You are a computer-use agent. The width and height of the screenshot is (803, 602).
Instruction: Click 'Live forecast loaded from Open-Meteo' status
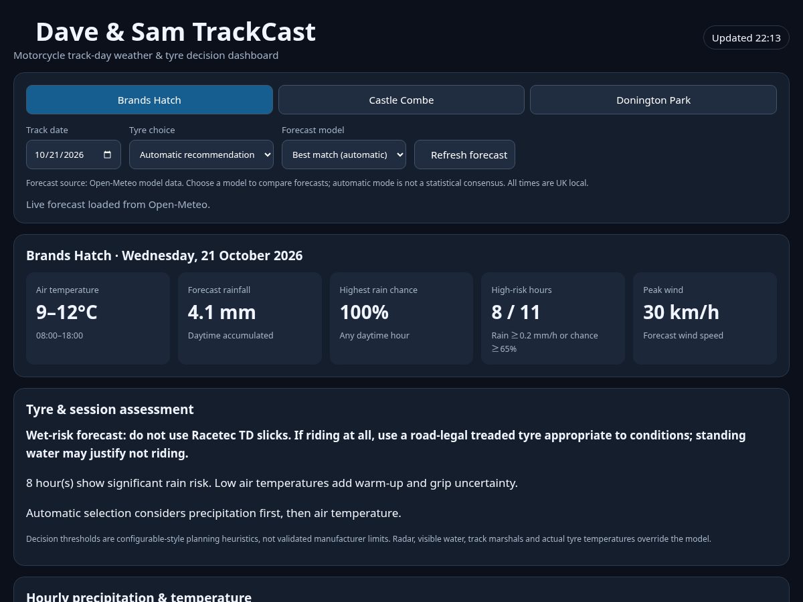pyautogui.click(x=118, y=204)
